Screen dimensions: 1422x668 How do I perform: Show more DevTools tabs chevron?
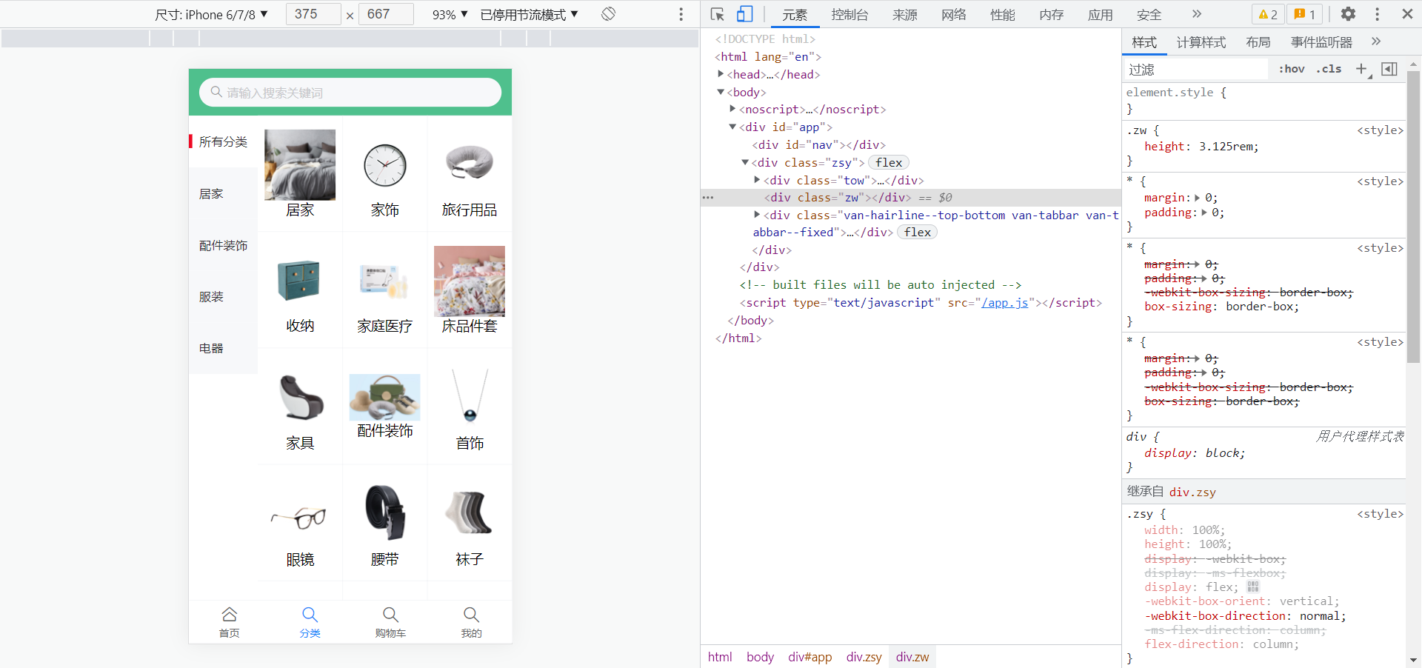coord(1197,14)
